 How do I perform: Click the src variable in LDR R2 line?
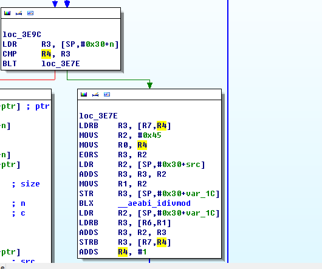(x=193, y=165)
